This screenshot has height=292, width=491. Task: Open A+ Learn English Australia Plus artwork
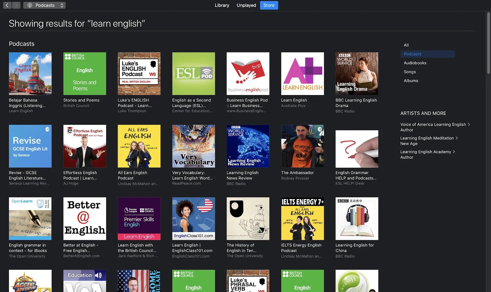(x=303, y=74)
